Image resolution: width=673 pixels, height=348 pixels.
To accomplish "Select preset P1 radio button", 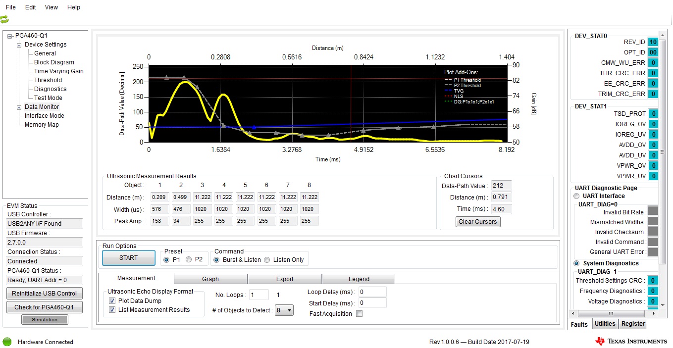I will pos(166,259).
